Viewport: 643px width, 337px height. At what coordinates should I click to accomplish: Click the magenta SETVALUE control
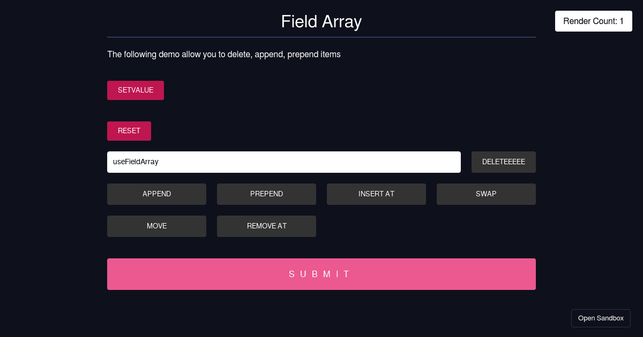pos(135,90)
